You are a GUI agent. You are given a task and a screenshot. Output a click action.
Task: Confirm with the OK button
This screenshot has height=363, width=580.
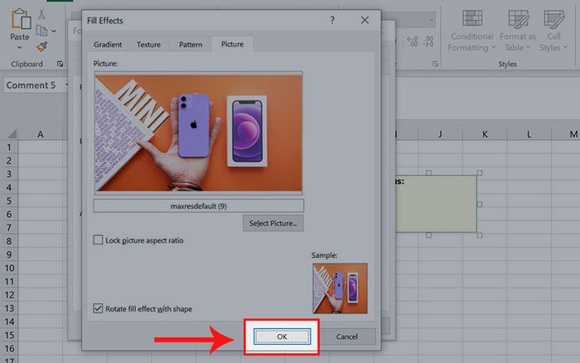tap(282, 336)
